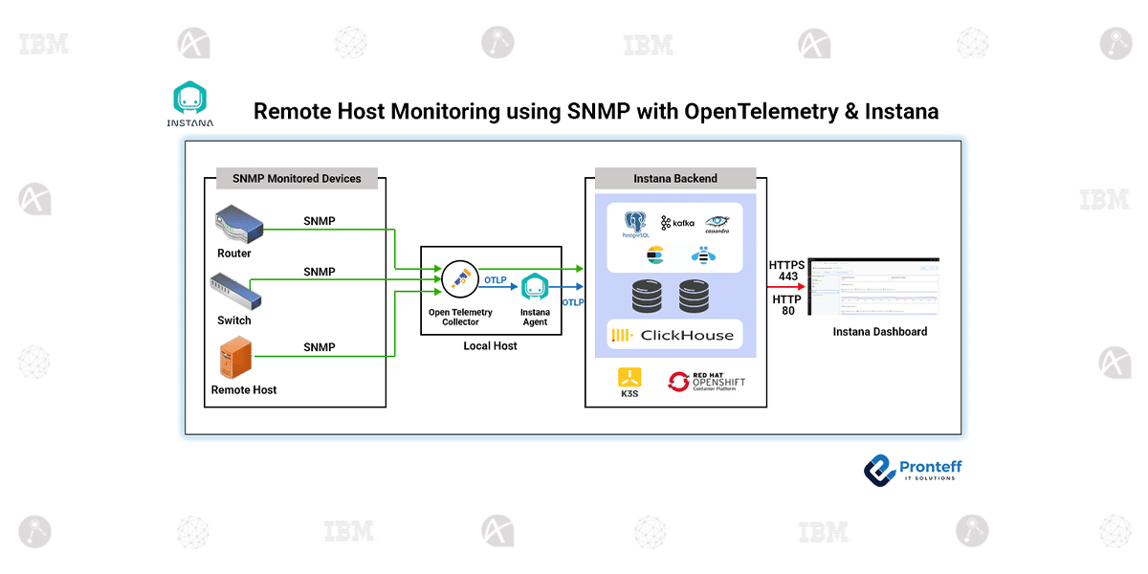
Task: Select the Router device image
Action: click(238, 224)
